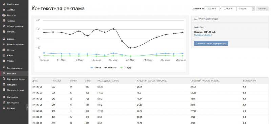Click average click price 24.29
Screen dimensions: 271x124
139,105
